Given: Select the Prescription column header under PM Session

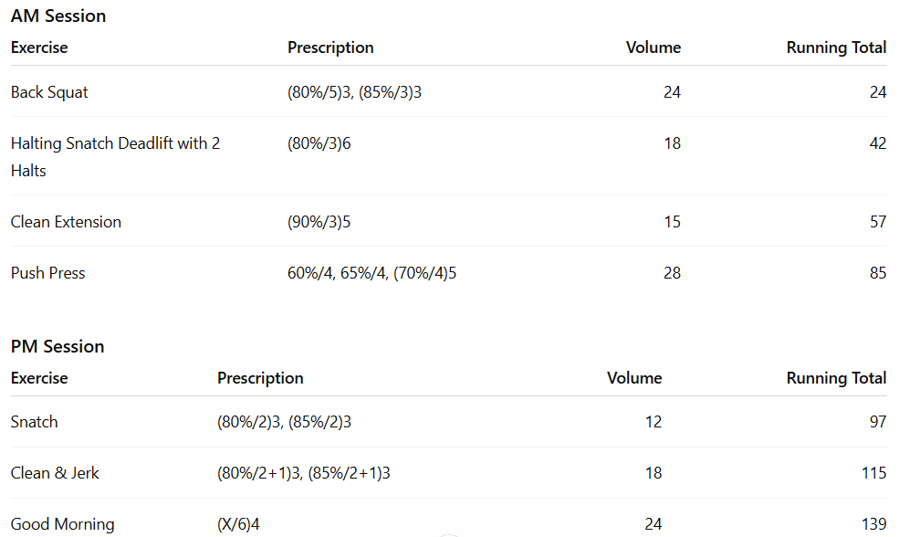Looking at the screenshot, I should click(260, 378).
